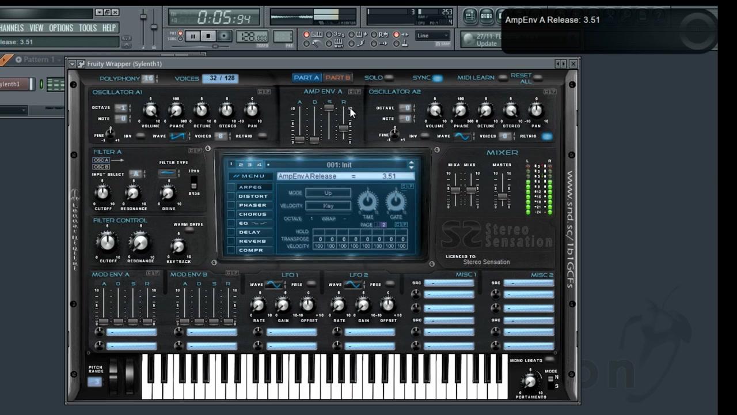Click the Oscillator A1 Fine tune knob

tap(110, 135)
